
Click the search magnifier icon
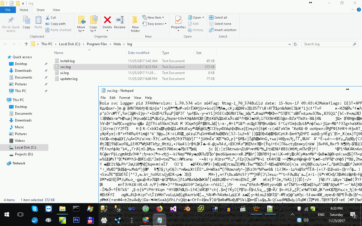click(355, 44)
